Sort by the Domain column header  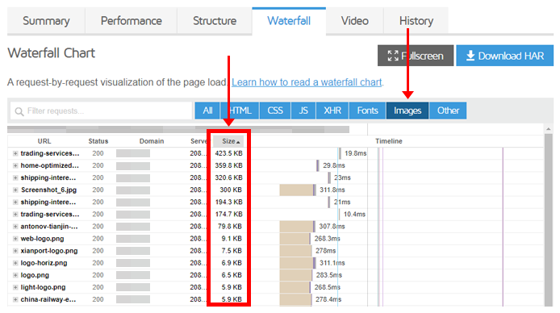click(x=152, y=141)
